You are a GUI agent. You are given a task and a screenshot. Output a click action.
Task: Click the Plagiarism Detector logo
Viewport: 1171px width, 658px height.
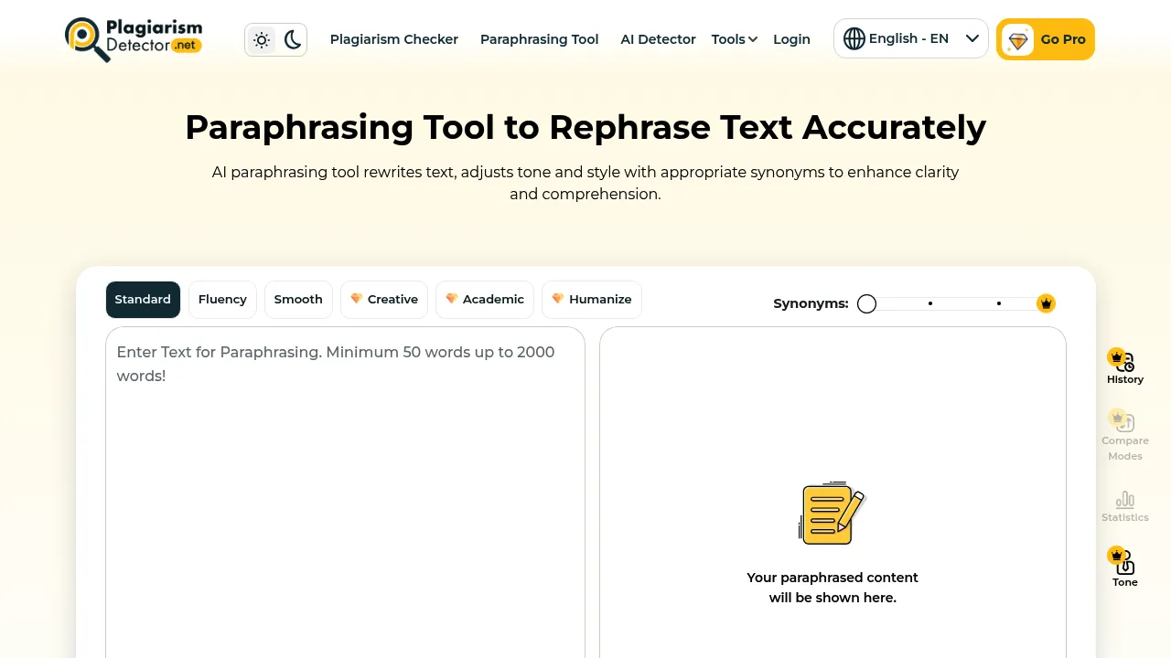[133, 38]
